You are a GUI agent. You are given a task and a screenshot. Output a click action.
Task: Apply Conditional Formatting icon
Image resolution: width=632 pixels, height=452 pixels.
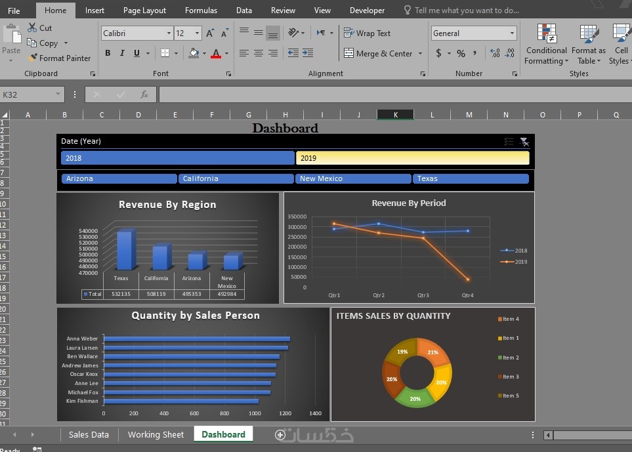546,34
